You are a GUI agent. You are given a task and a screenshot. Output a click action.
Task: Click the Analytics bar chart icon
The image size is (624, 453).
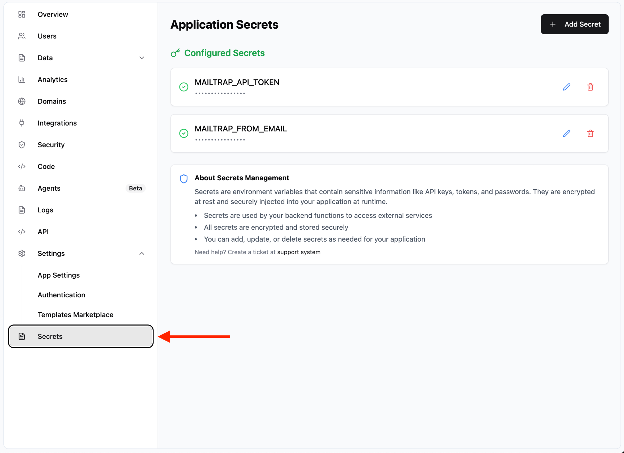click(22, 80)
